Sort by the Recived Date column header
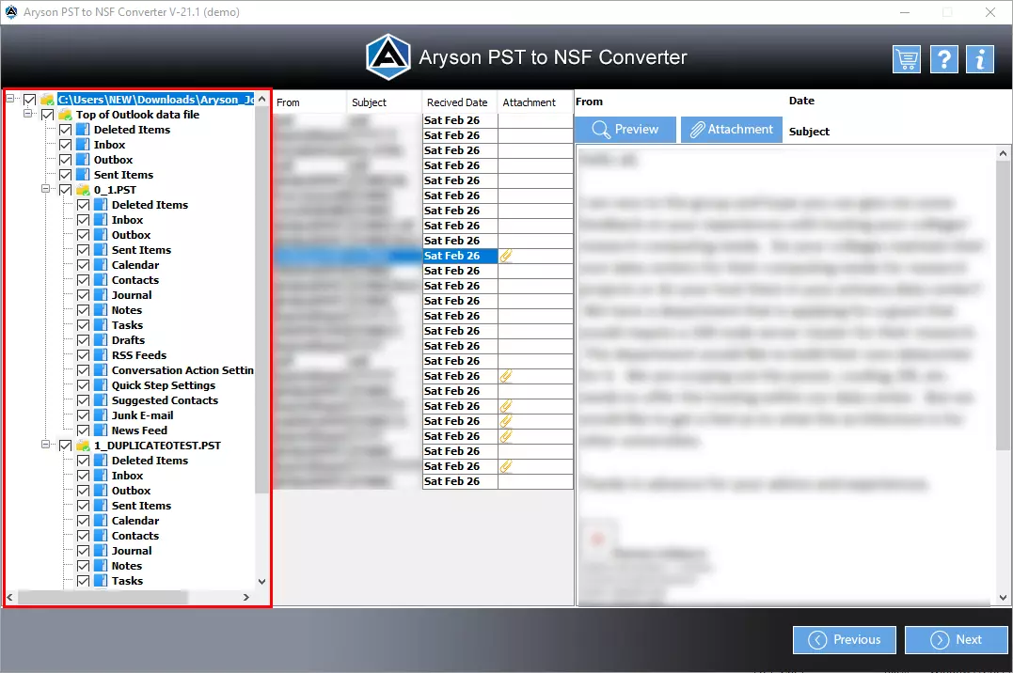This screenshot has width=1013, height=673. click(460, 102)
